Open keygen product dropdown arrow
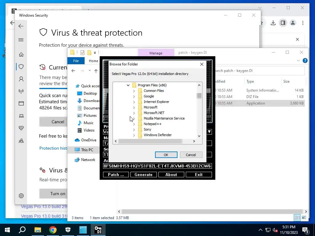315x236 pixels. coord(209,132)
